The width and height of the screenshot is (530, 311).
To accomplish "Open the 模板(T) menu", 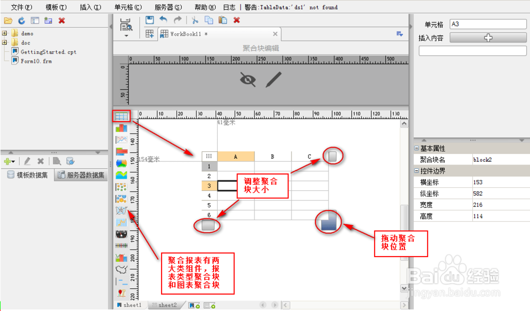I will coord(56,7).
